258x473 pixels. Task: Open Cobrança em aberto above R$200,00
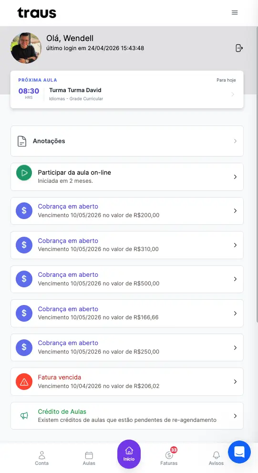click(x=68, y=207)
